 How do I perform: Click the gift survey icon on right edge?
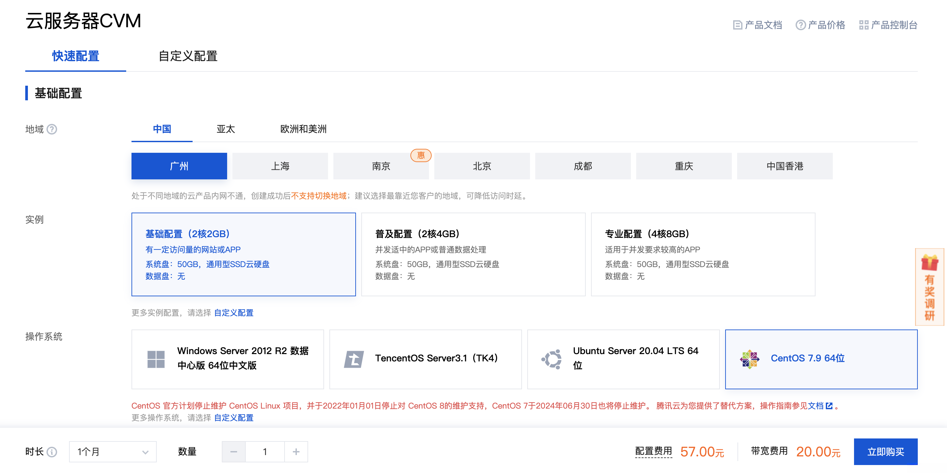[929, 263]
